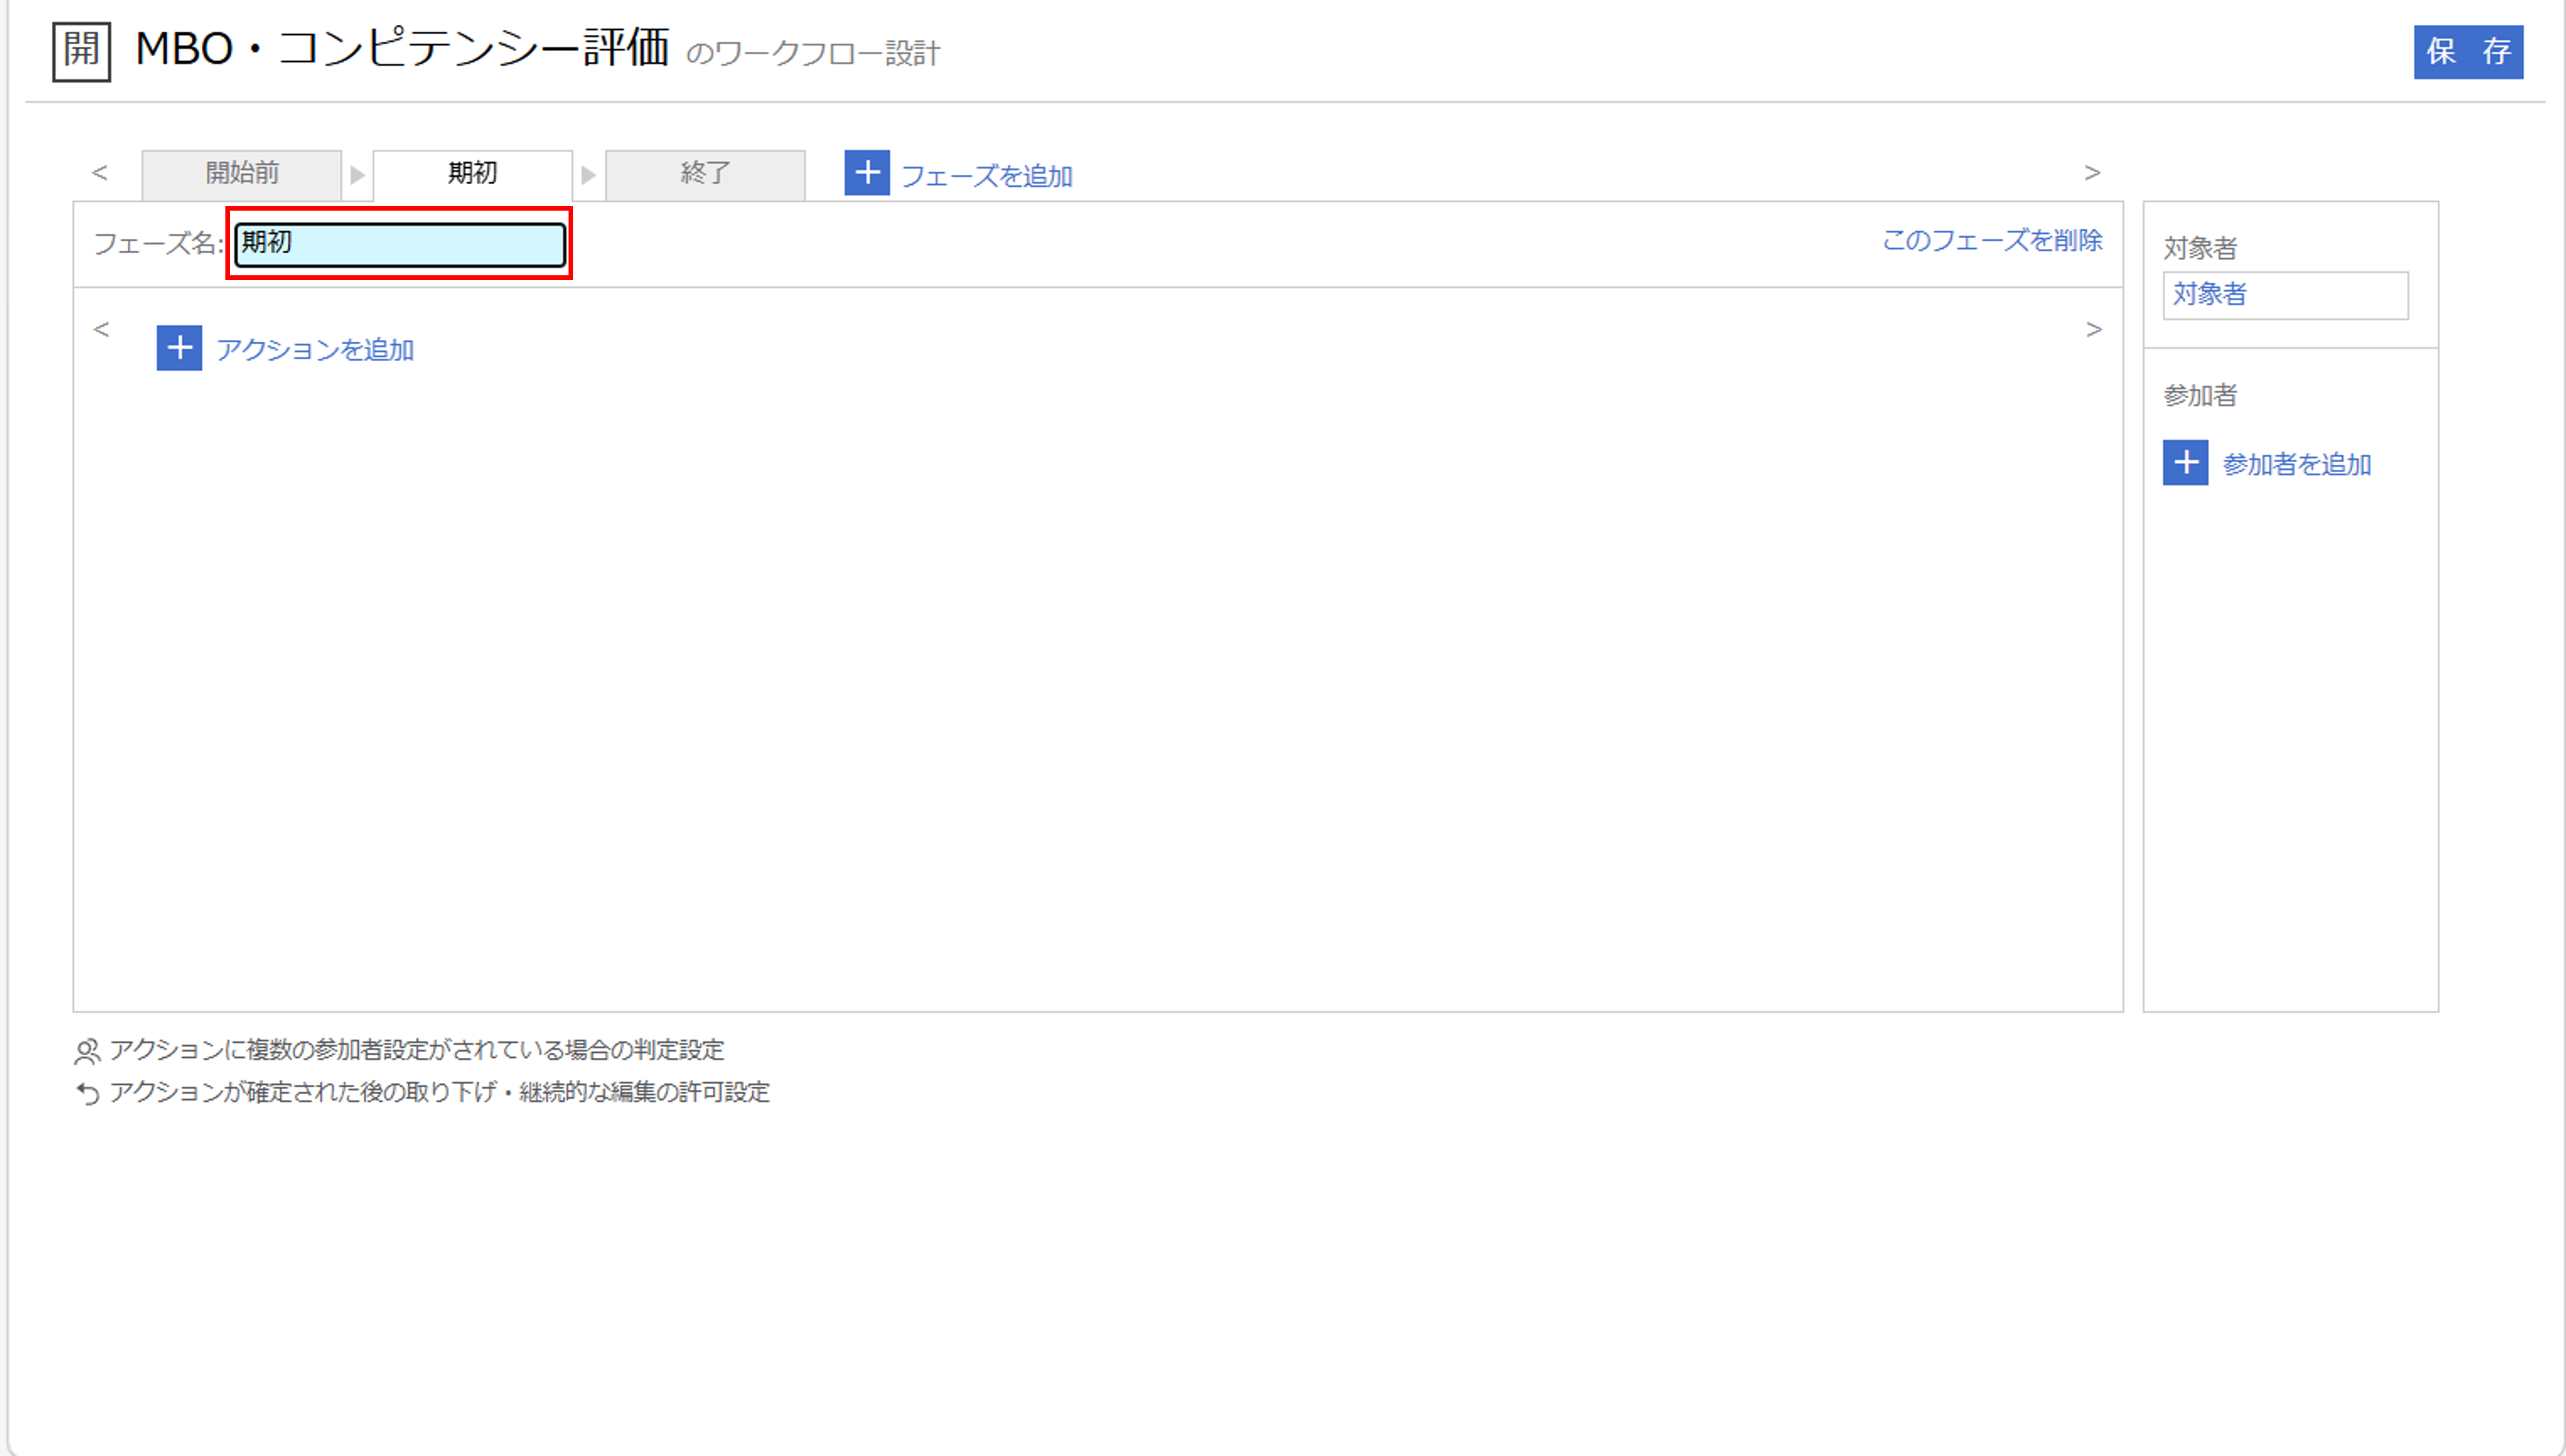This screenshot has width=2566, height=1456.
Task: Click the right arrow in the action area
Action: coord(2094,329)
